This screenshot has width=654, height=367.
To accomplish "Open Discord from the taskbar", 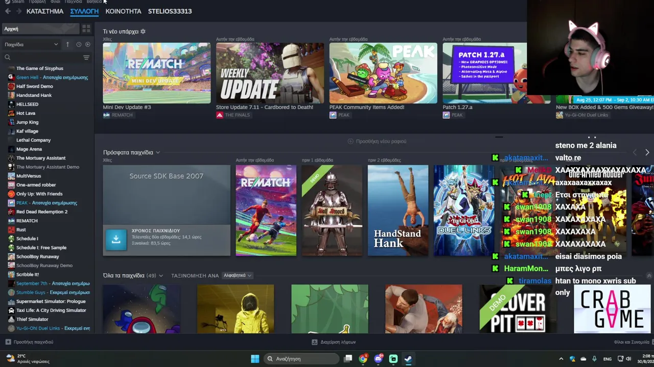I will (378, 359).
